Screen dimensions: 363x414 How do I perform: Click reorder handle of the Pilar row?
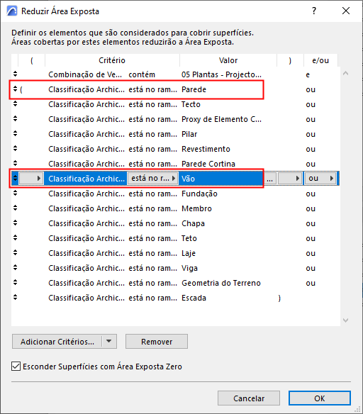tap(15, 134)
